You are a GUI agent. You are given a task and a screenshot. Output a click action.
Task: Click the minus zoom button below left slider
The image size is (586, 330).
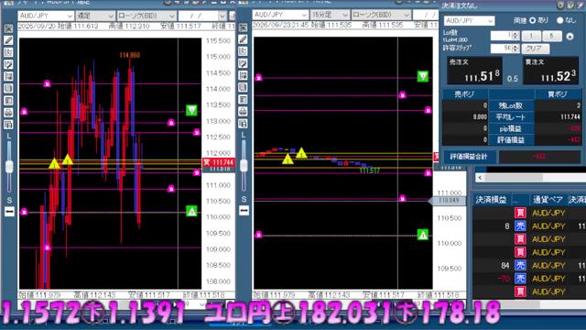click(x=9, y=212)
